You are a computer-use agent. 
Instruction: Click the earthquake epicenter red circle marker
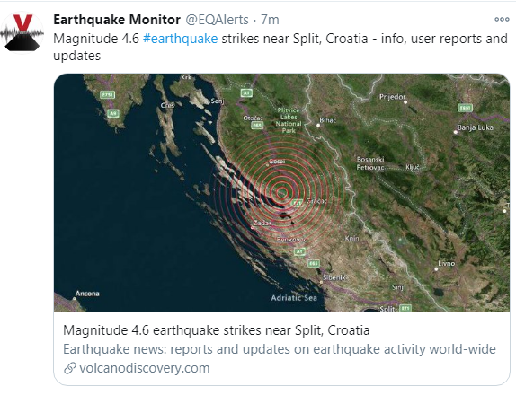[x=281, y=193]
